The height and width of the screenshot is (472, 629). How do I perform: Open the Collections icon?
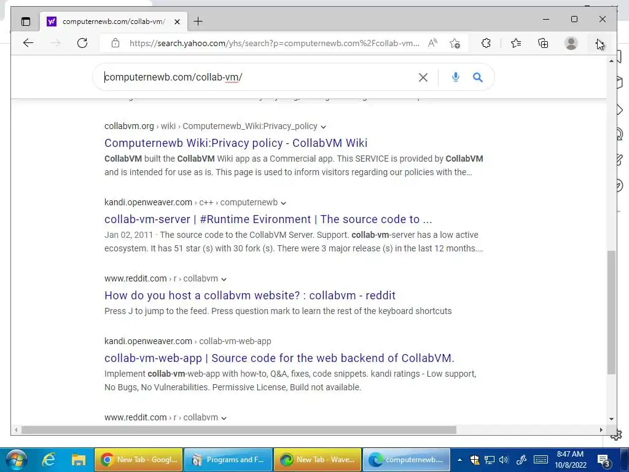point(543,43)
